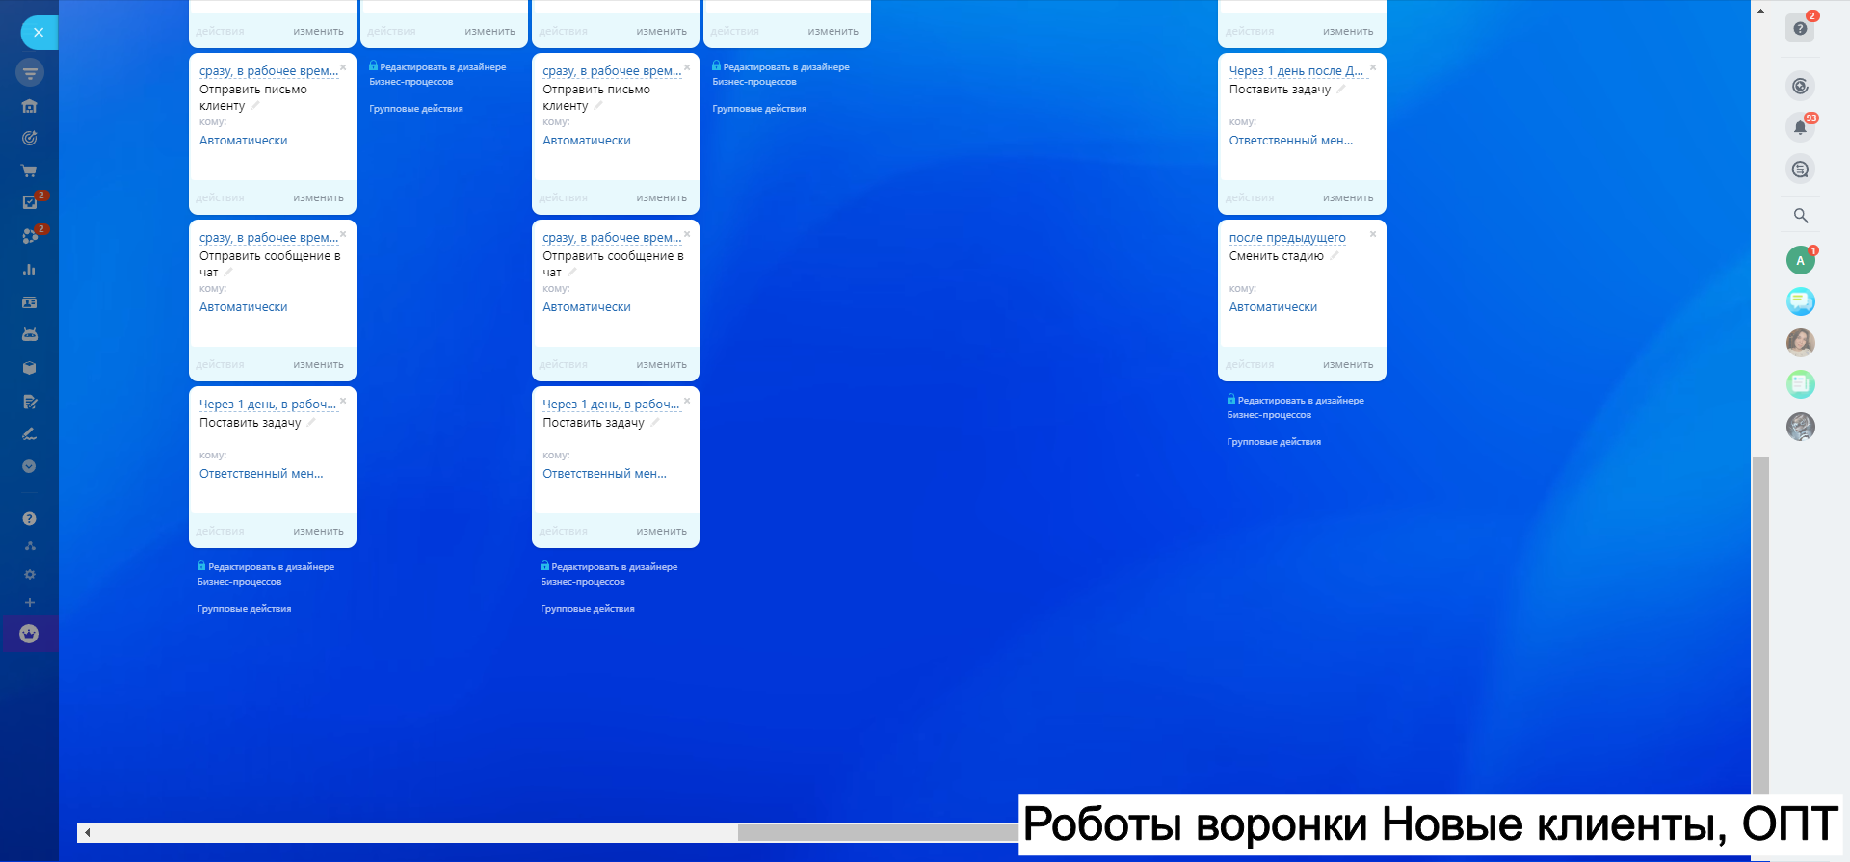
Task: Open the house icon in the left sidebar
Action: 30,106
